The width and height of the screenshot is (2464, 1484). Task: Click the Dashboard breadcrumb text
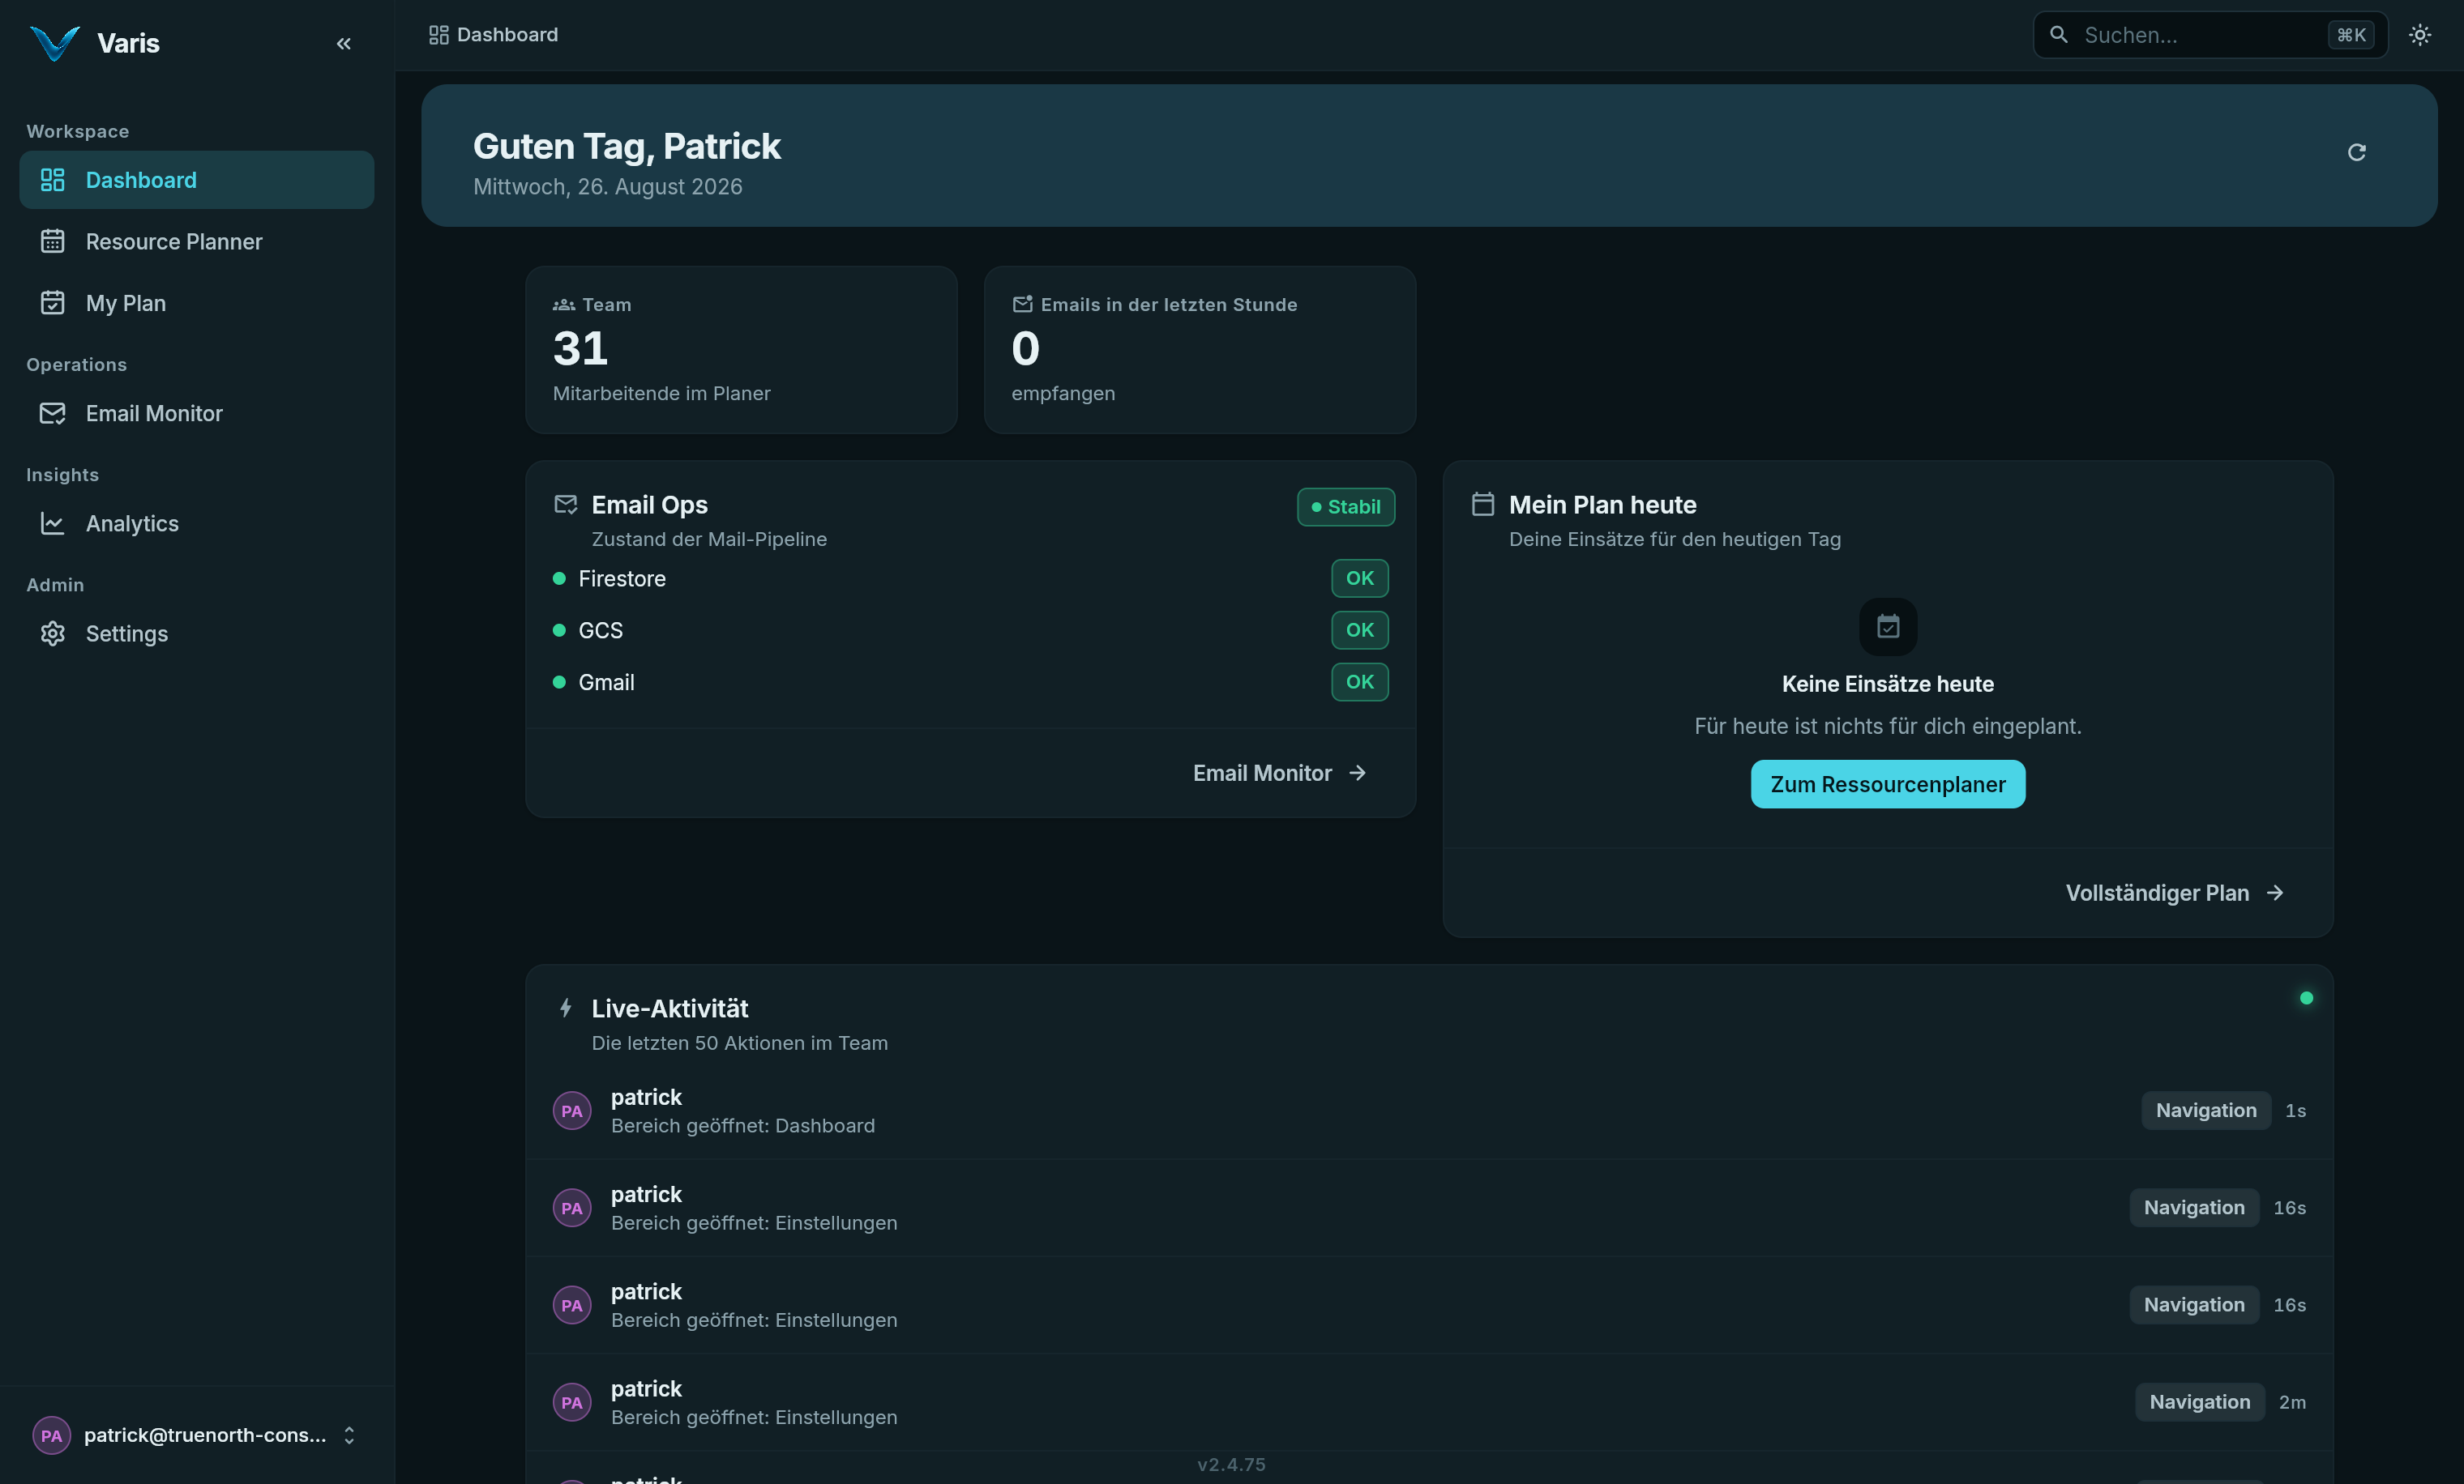pyautogui.click(x=507, y=35)
